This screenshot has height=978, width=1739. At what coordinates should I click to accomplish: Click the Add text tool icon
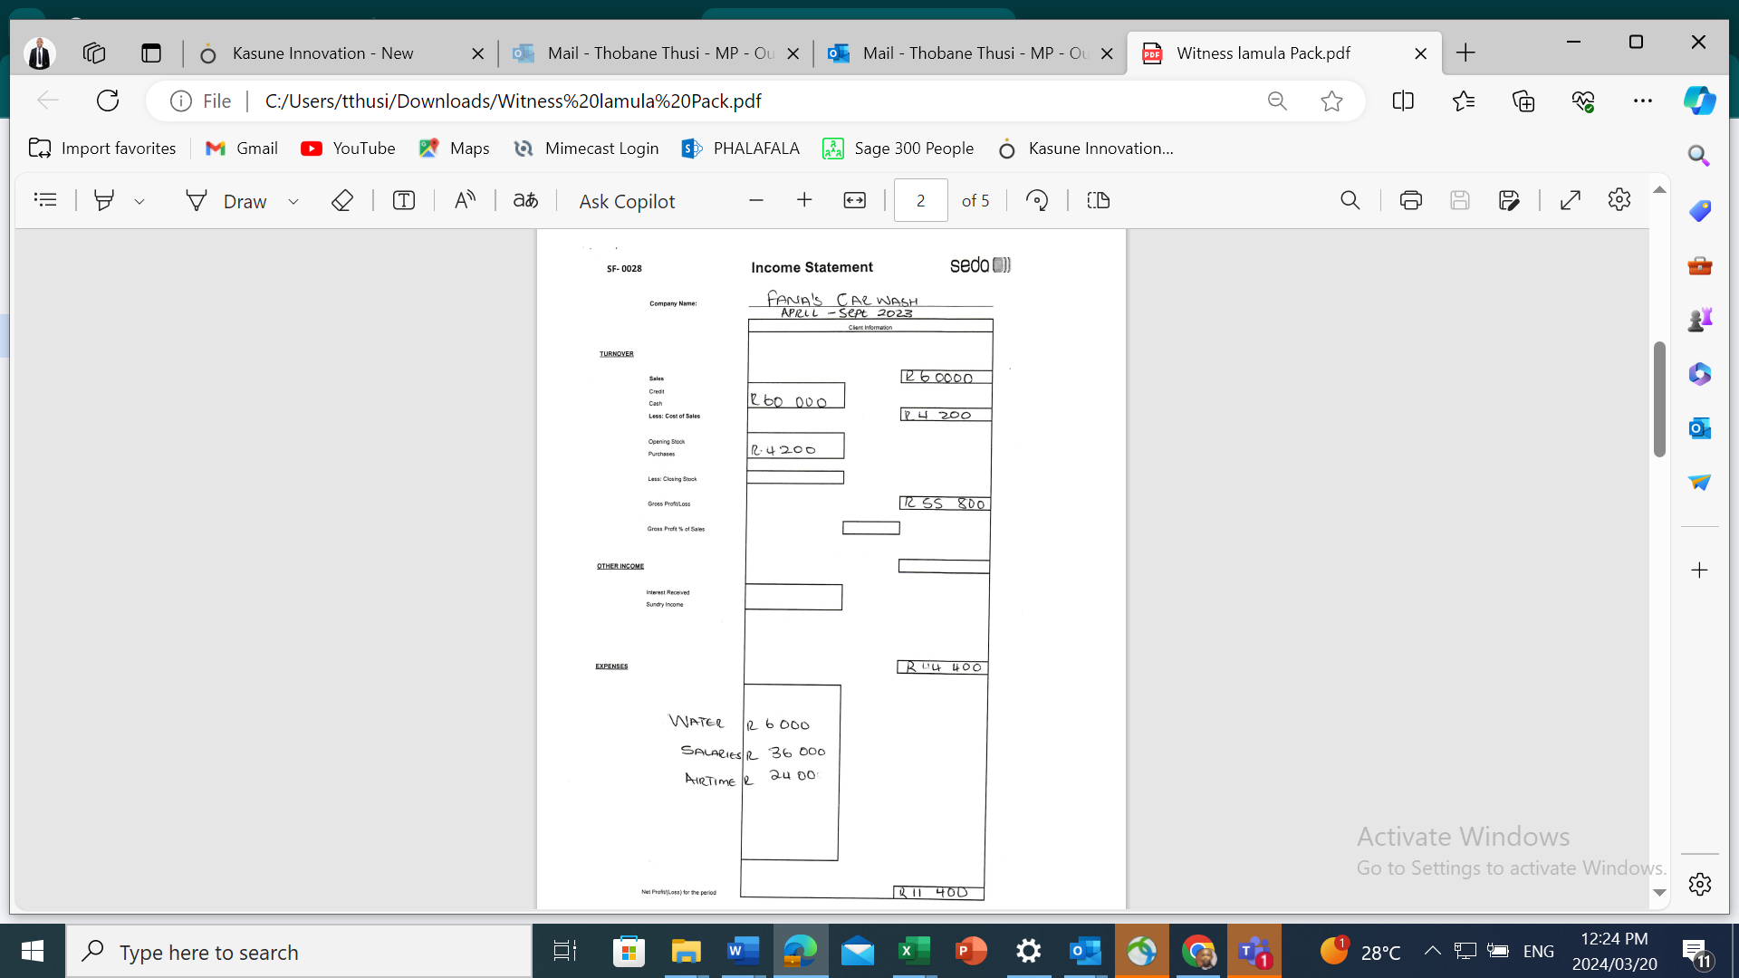click(x=404, y=200)
